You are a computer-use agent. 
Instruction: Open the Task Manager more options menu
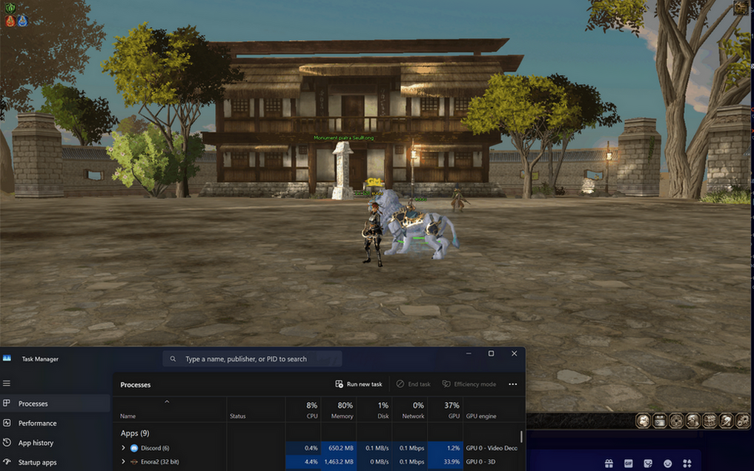tap(512, 384)
